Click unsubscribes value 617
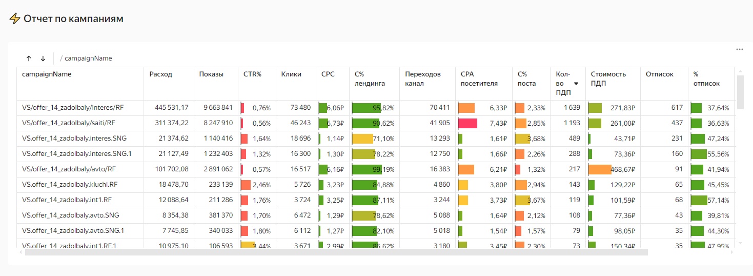The width and height of the screenshot is (753, 276). 677,108
